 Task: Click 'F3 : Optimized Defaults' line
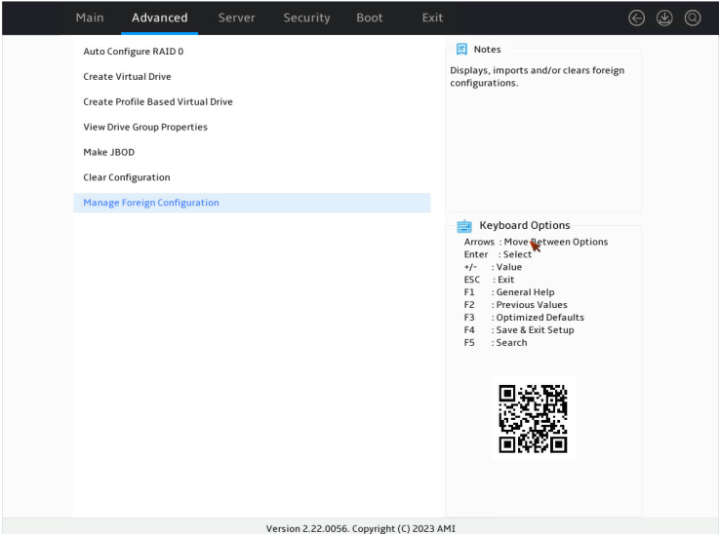click(524, 318)
